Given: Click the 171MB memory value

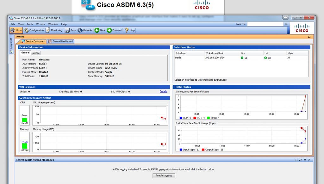Looking at the screenshot, I should point(24,142).
